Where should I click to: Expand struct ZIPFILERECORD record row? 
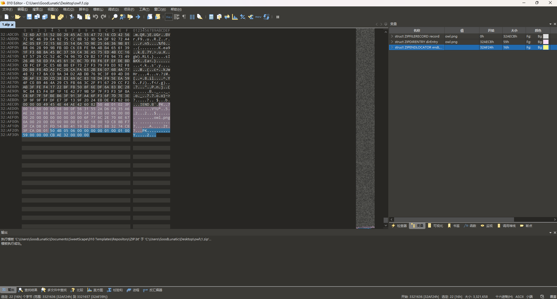[392, 36]
